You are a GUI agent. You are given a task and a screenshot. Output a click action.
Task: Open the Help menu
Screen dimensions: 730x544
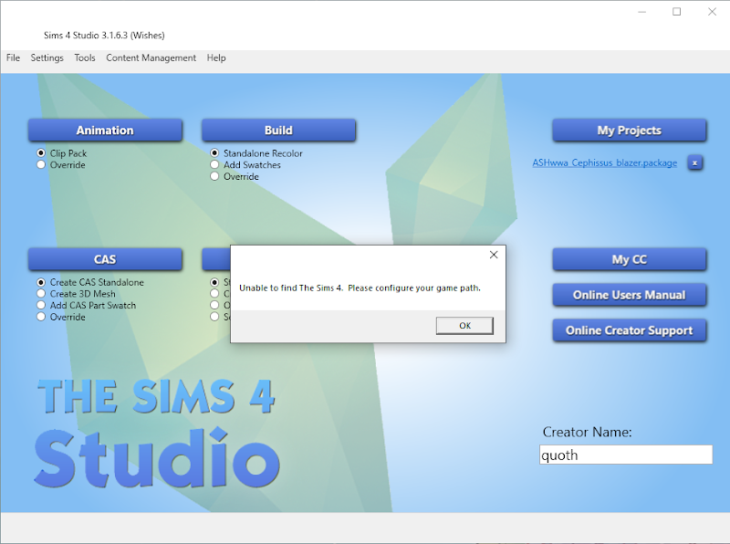pos(216,58)
